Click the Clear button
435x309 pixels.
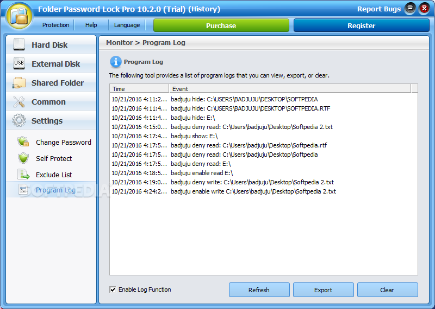pyautogui.click(x=387, y=290)
